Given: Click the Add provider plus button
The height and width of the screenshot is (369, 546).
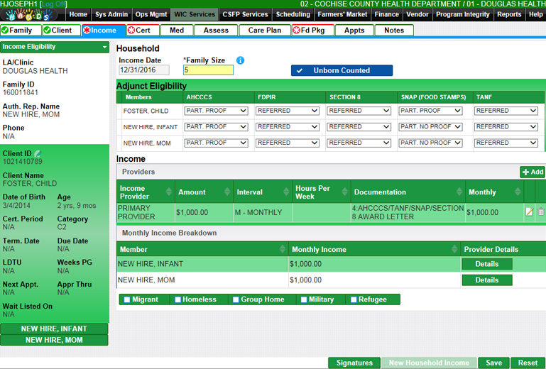Looking at the screenshot, I should (x=533, y=172).
